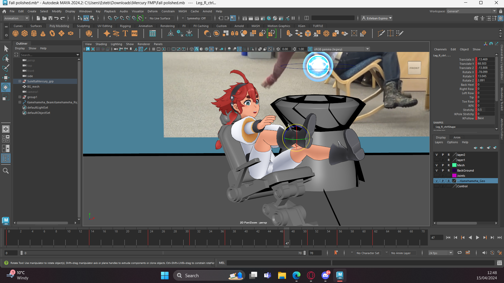Play the animation backwards
This screenshot has height=283, width=504.
(470, 238)
